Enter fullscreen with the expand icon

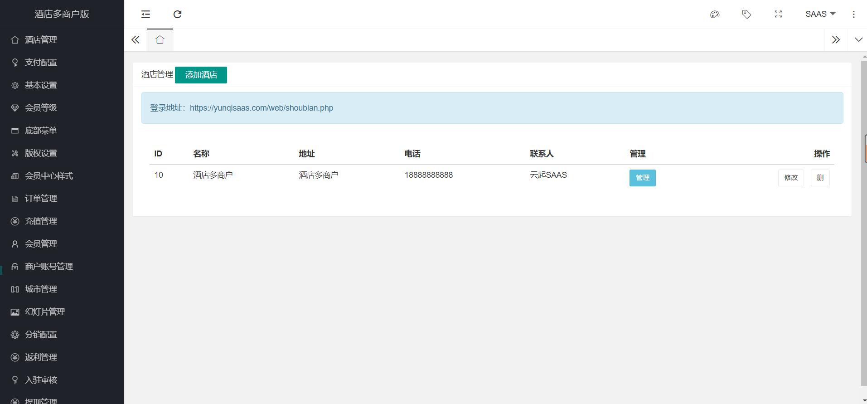(778, 15)
